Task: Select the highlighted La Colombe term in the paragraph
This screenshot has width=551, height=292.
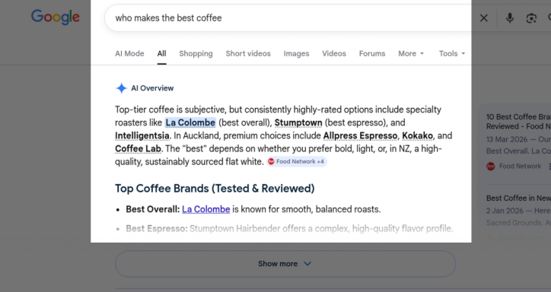Action: (190, 122)
